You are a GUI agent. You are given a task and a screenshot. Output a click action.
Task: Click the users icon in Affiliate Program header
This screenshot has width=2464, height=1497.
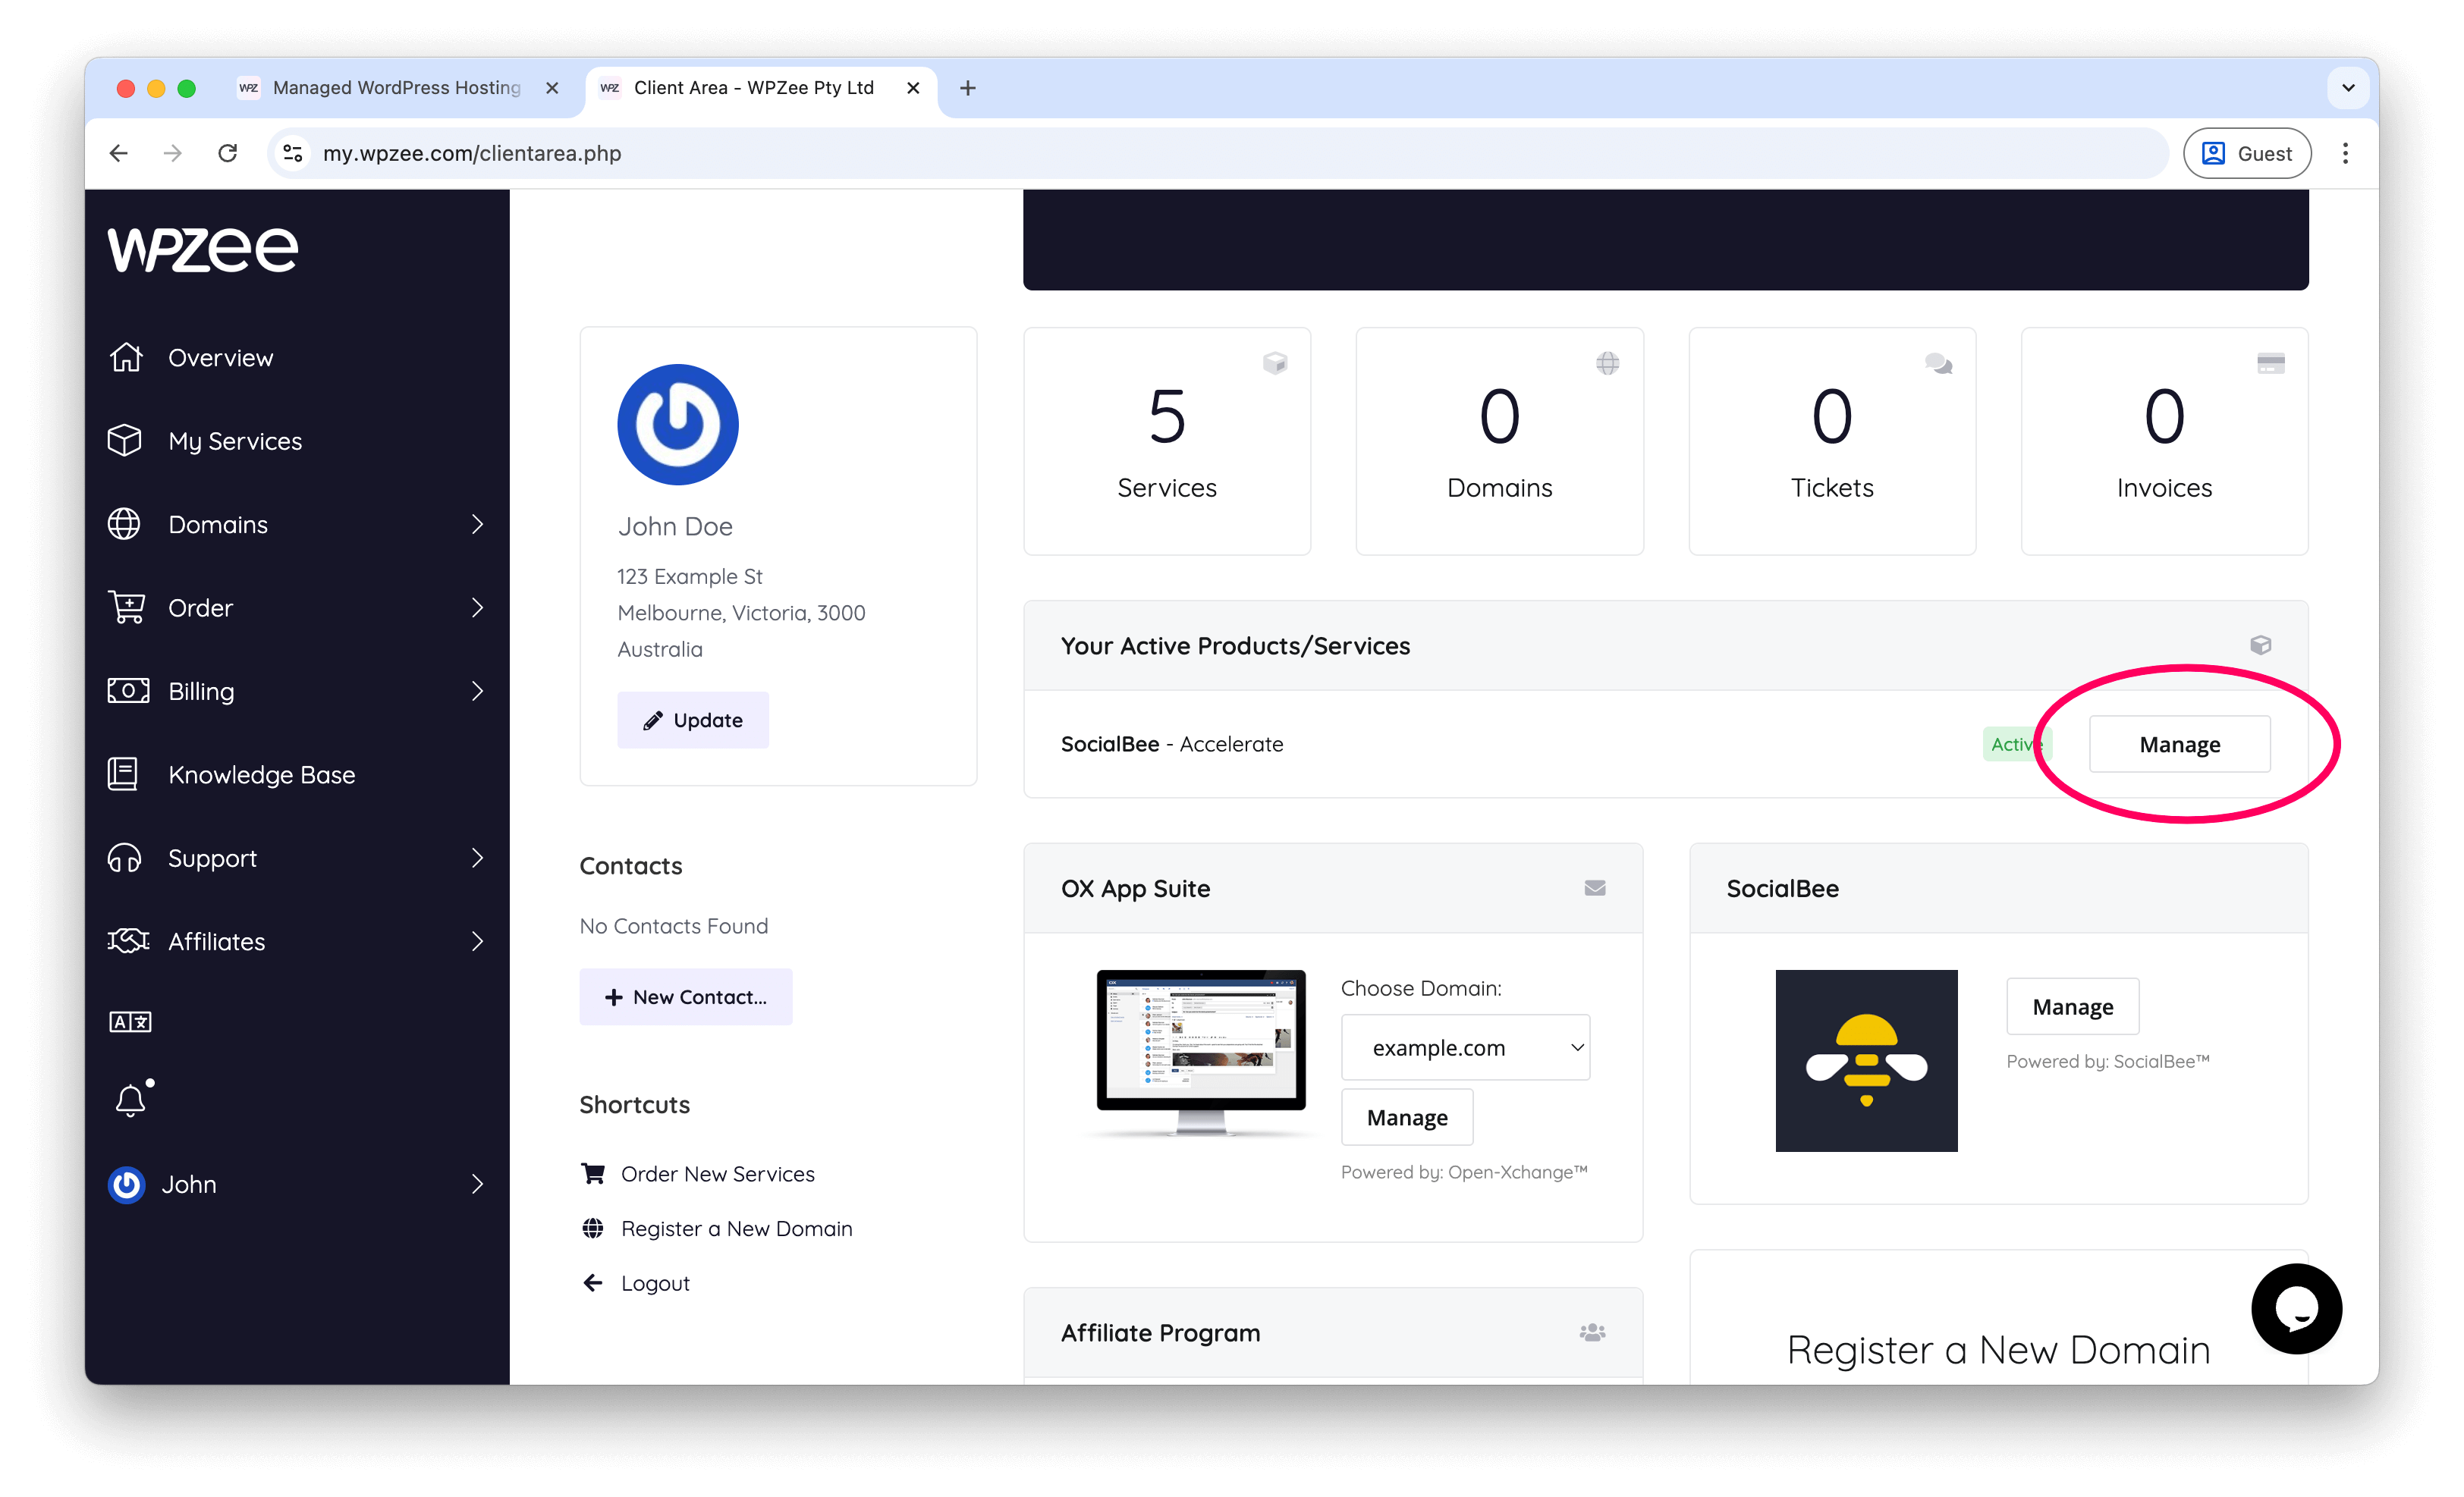(x=1592, y=1333)
